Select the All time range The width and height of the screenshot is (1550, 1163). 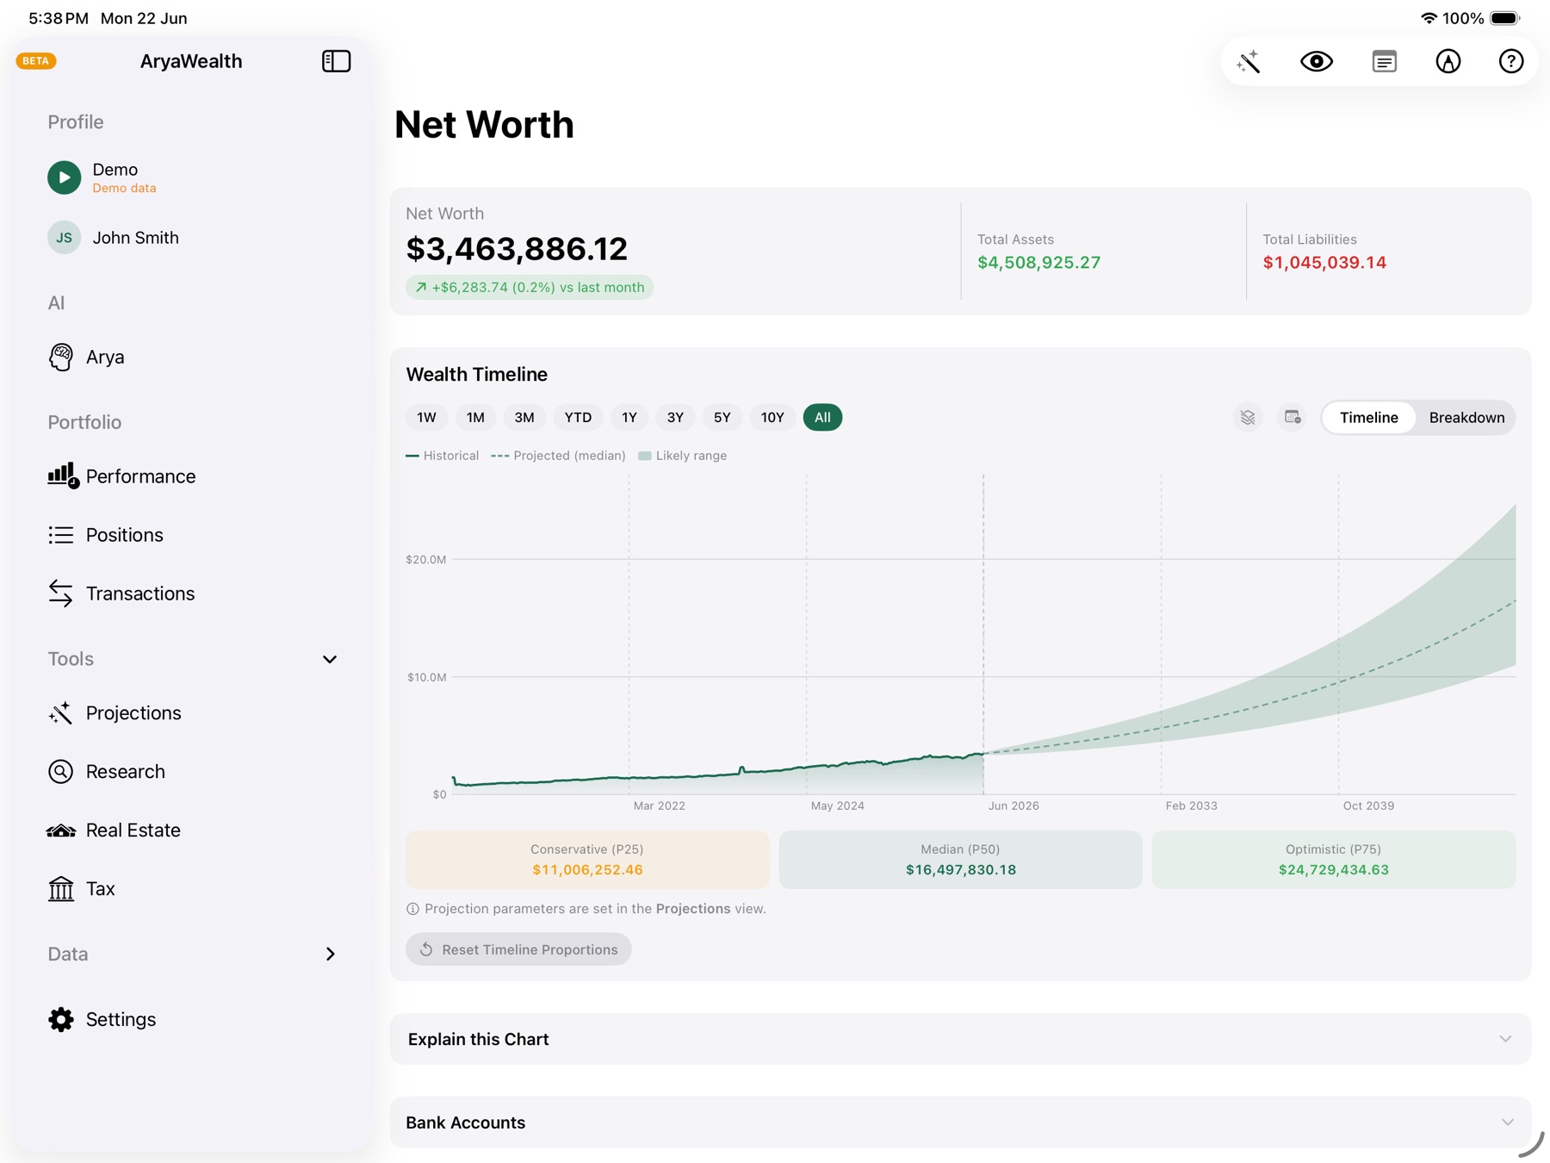coord(822,417)
